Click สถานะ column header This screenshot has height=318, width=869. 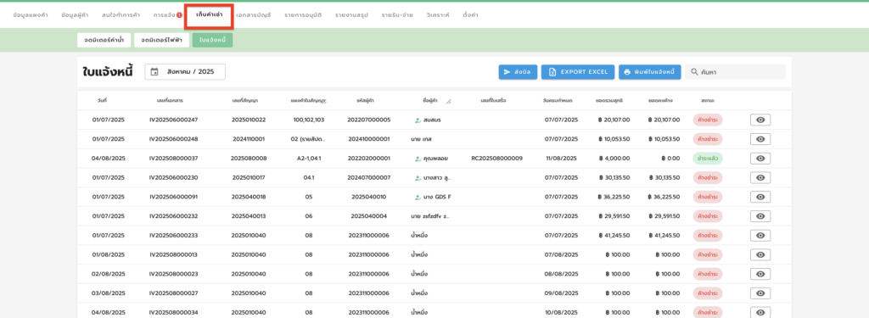click(x=707, y=101)
